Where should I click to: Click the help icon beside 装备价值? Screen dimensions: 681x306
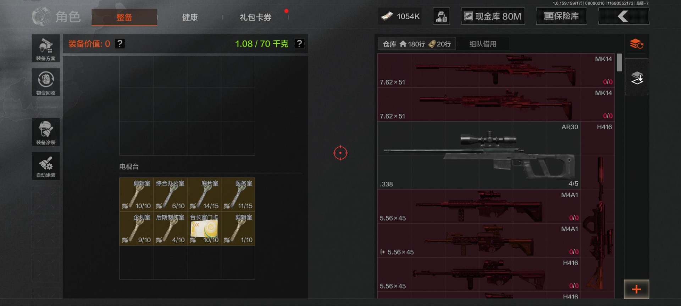(x=120, y=44)
